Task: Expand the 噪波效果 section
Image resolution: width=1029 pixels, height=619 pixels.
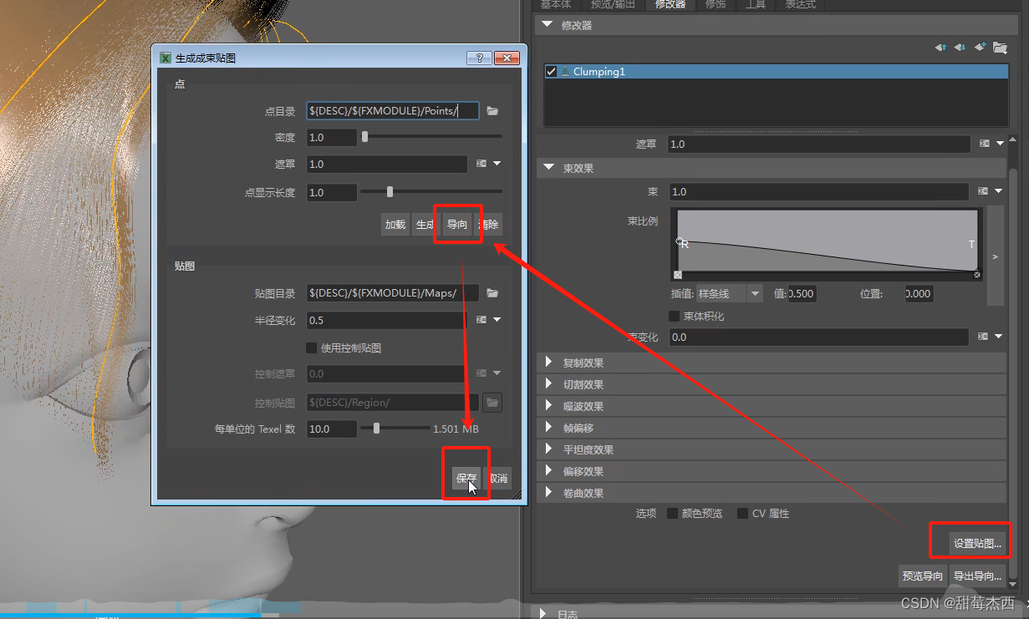Action: tap(548, 405)
